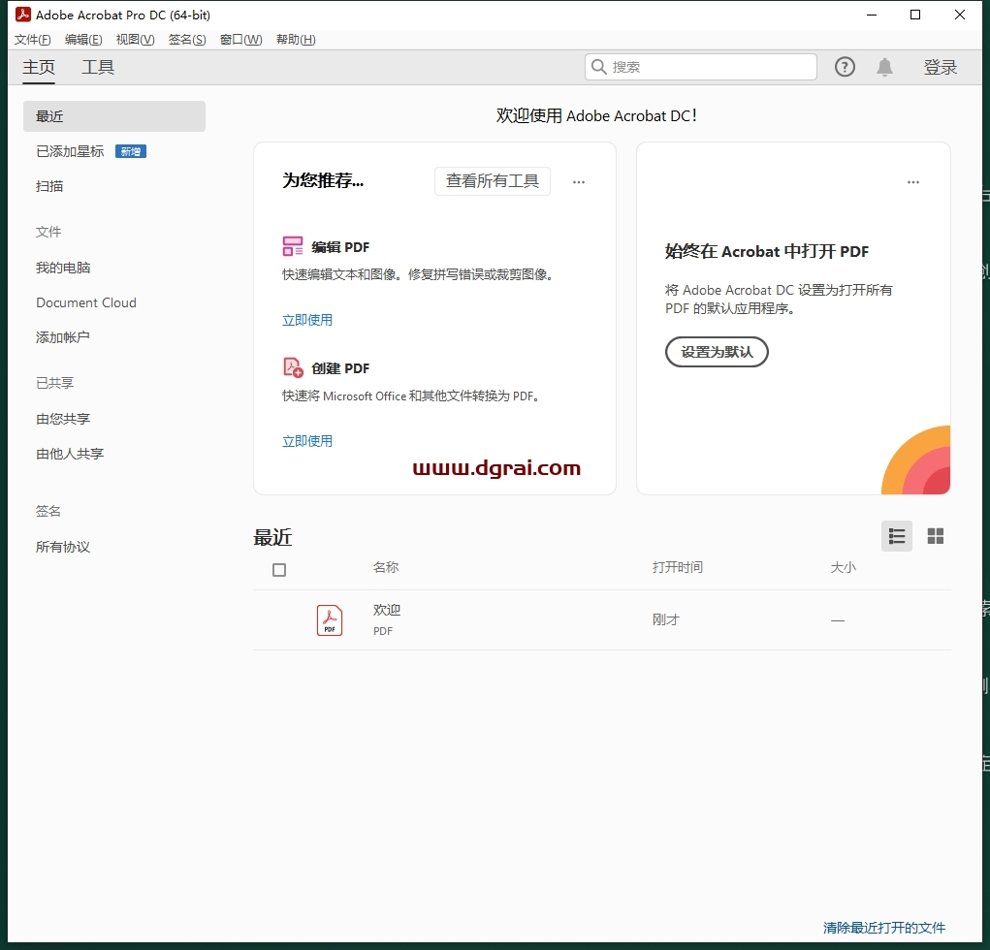Viewport: 990px width, 950px height.
Task: Click the 设置为默认 button
Action: point(717,352)
